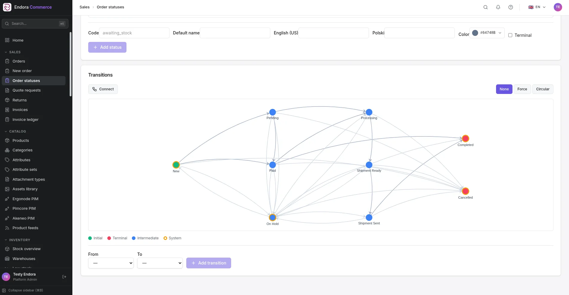The image size is (569, 295).
Task: Open the #64748B color picker
Action: (x=487, y=33)
